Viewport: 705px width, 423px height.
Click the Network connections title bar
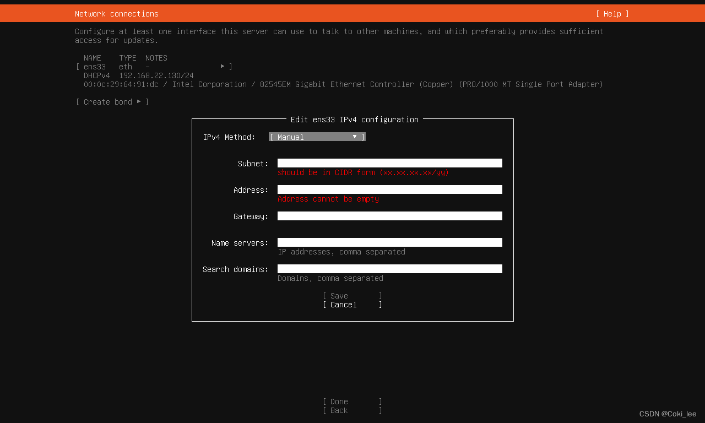(116, 13)
